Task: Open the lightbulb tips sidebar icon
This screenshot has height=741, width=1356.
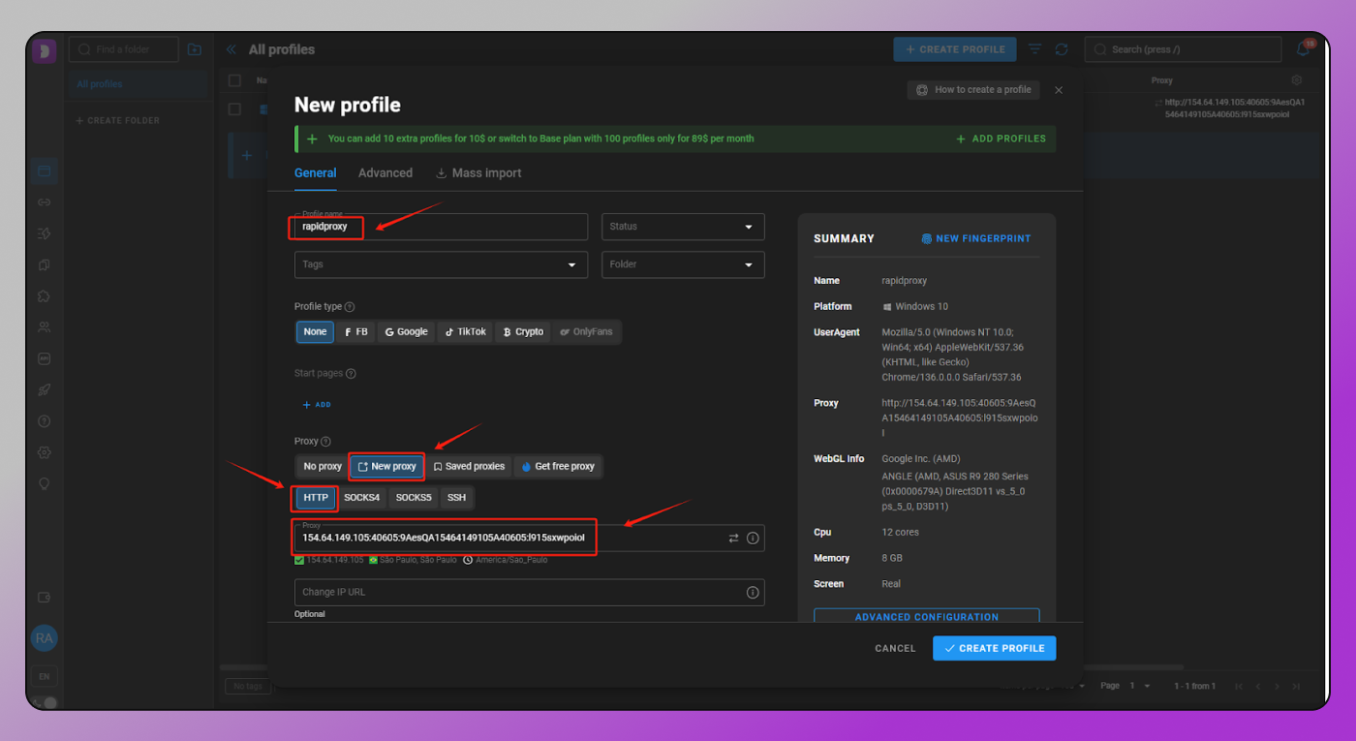Action: (44, 483)
